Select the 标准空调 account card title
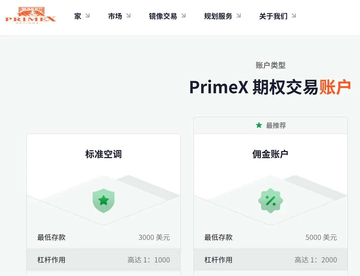 pyautogui.click(x=103, y=154)
